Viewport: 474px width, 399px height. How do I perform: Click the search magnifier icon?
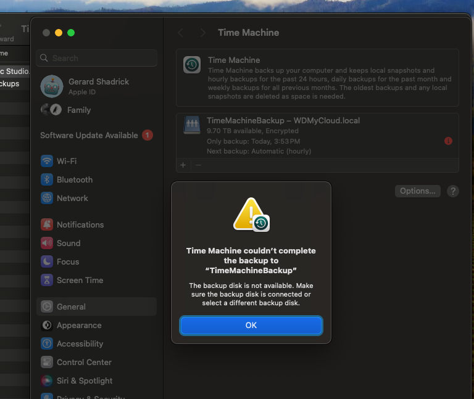coord(44,58)
